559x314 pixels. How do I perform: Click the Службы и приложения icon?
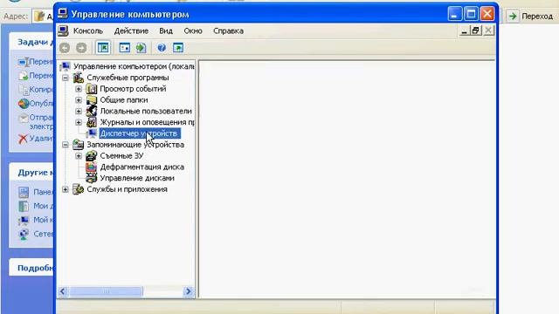tap(78, 189)
